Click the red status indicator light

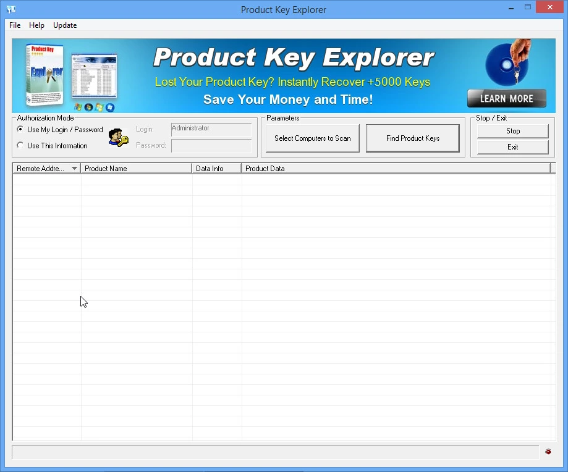point(548,452)
